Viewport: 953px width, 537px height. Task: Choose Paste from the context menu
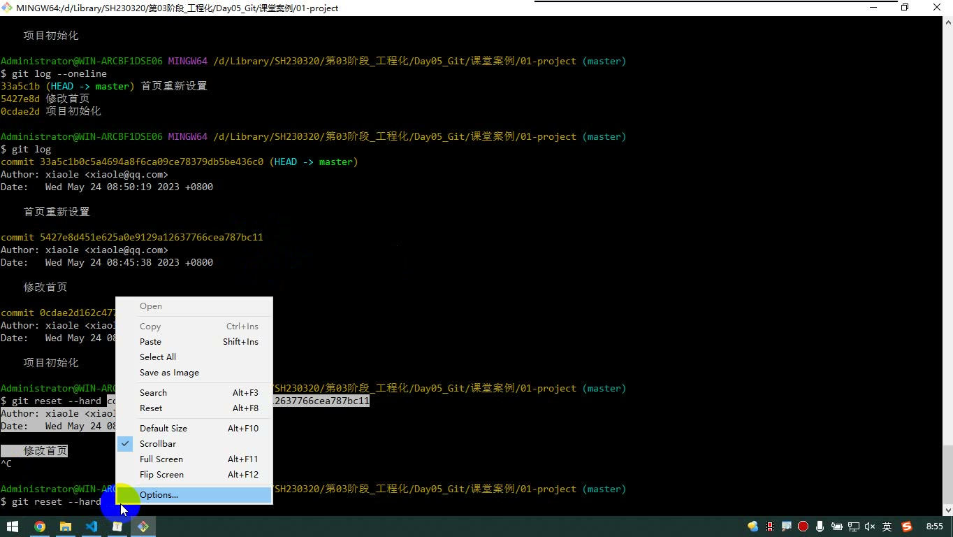194,342
